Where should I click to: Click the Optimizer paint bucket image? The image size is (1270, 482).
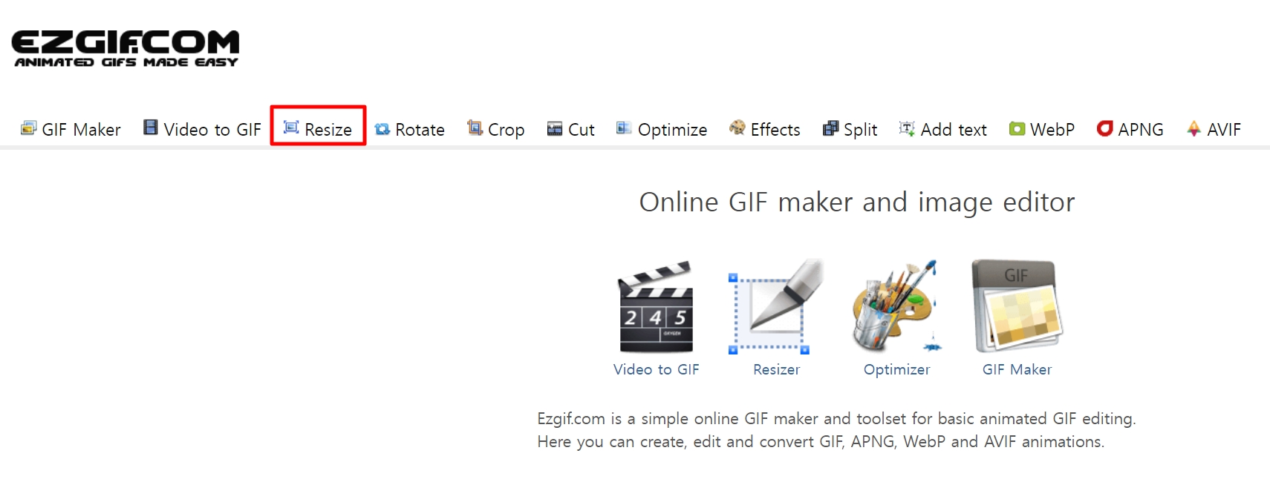point(896,306)
